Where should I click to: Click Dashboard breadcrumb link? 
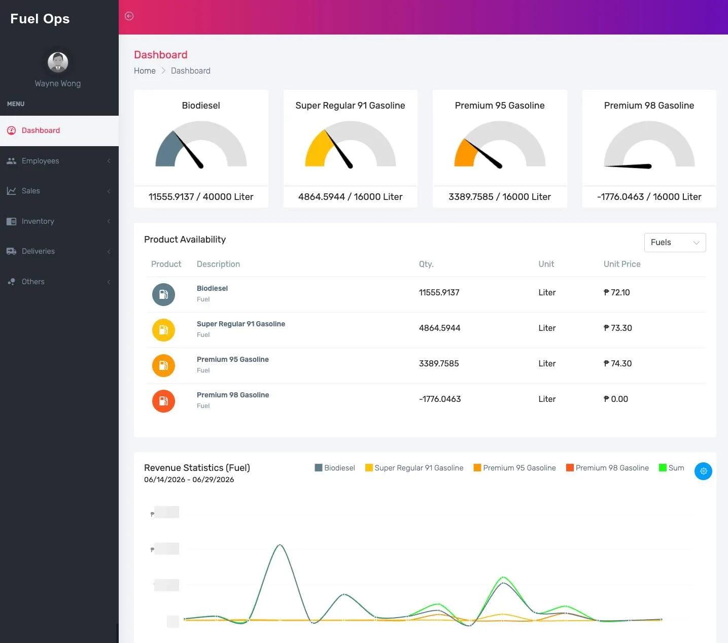190,71
